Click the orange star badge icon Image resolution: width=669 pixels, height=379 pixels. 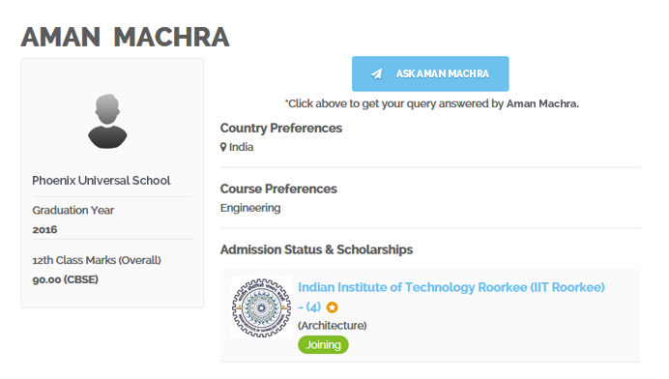point(332,307)
